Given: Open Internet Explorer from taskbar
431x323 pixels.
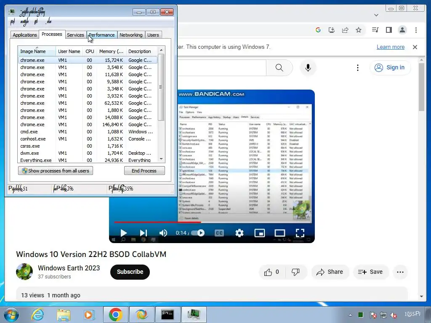Looking at the screenshot, I should 37,315.
